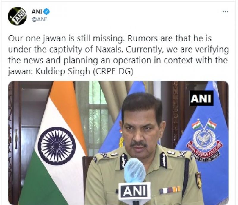
Task: Click the ANI watermark logo in the photo
Action: [x=201, y=98]
